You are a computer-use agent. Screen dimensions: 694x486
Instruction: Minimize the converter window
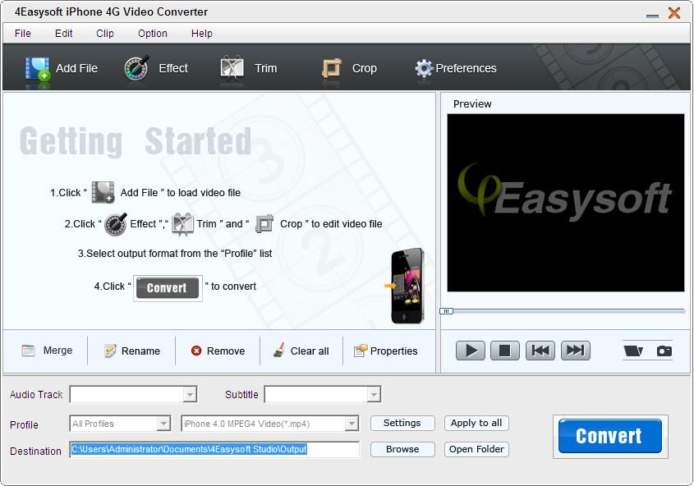[652, 16]
